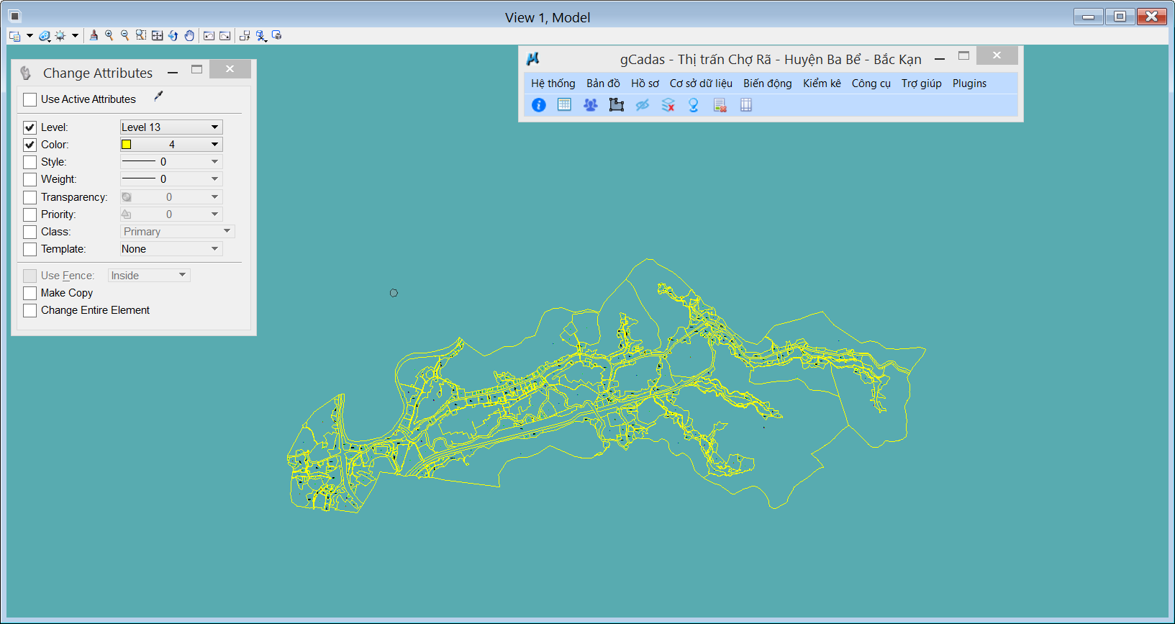The width and height of the screenshot is (1175, 624).
Task: Click the Zoom In magnifier icon
Action: point(109,35)
